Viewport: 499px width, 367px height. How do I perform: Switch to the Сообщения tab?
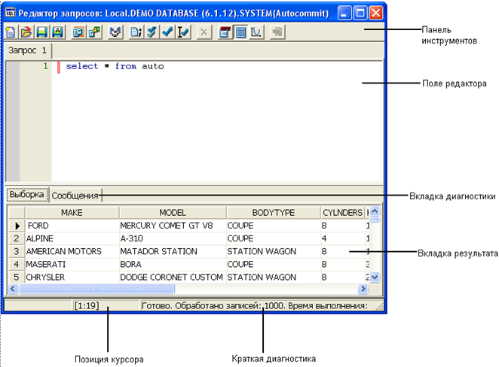click(x=75, y=195)
